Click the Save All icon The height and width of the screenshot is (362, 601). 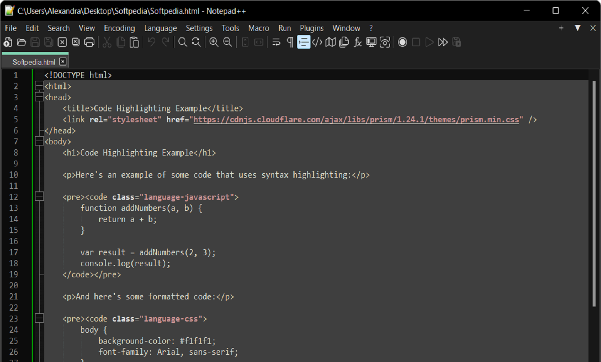pyautogui.click(x=49, y=42)
